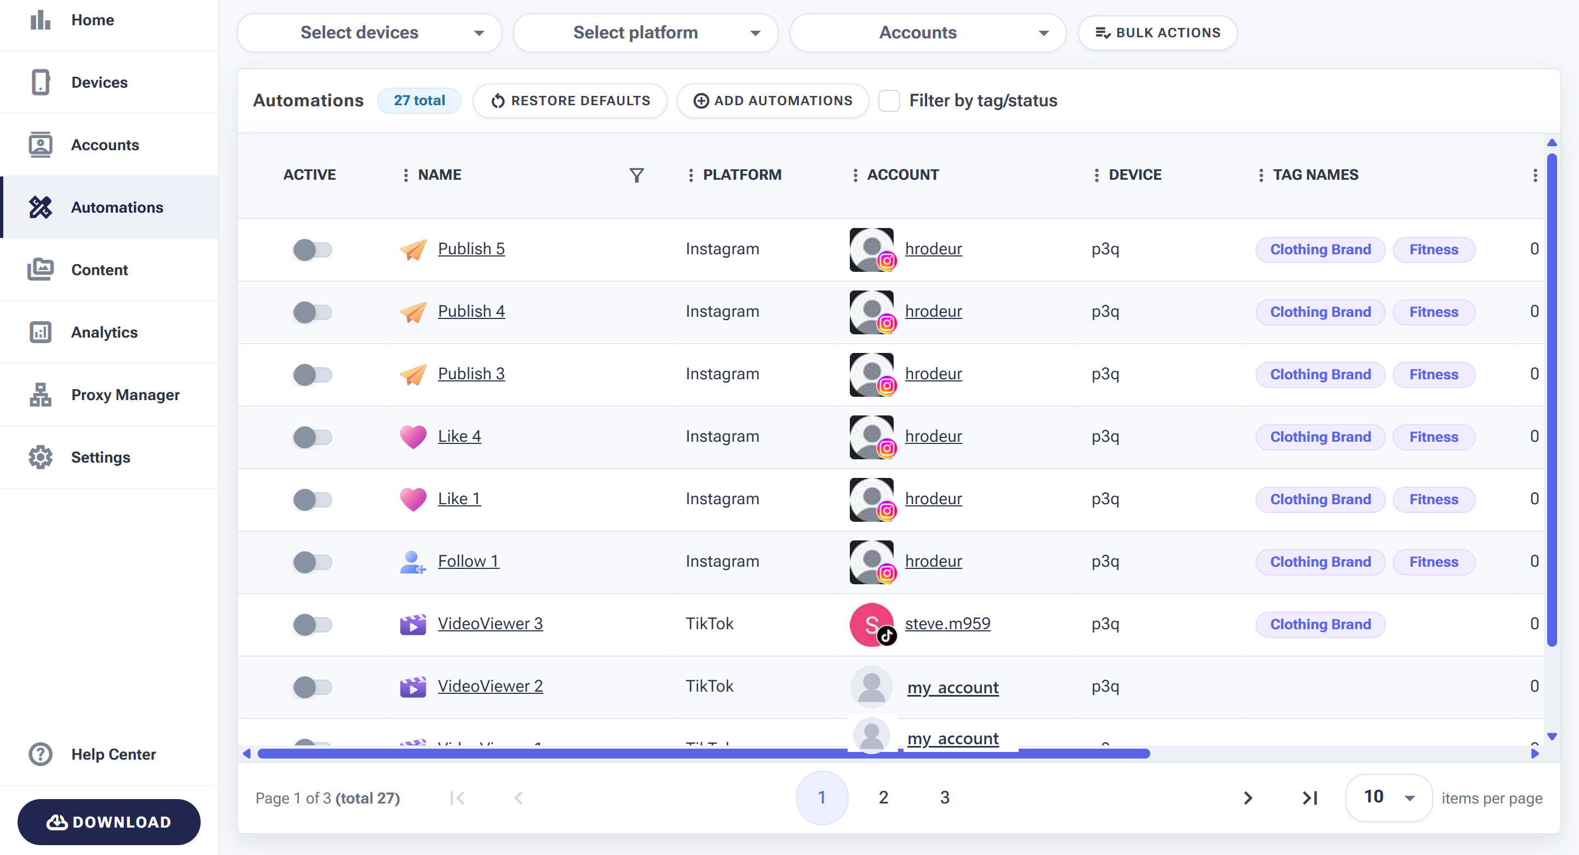Open ACCOUNT column options menu dots
This screenshot has height=855, width=1579.
pos(855,175)
